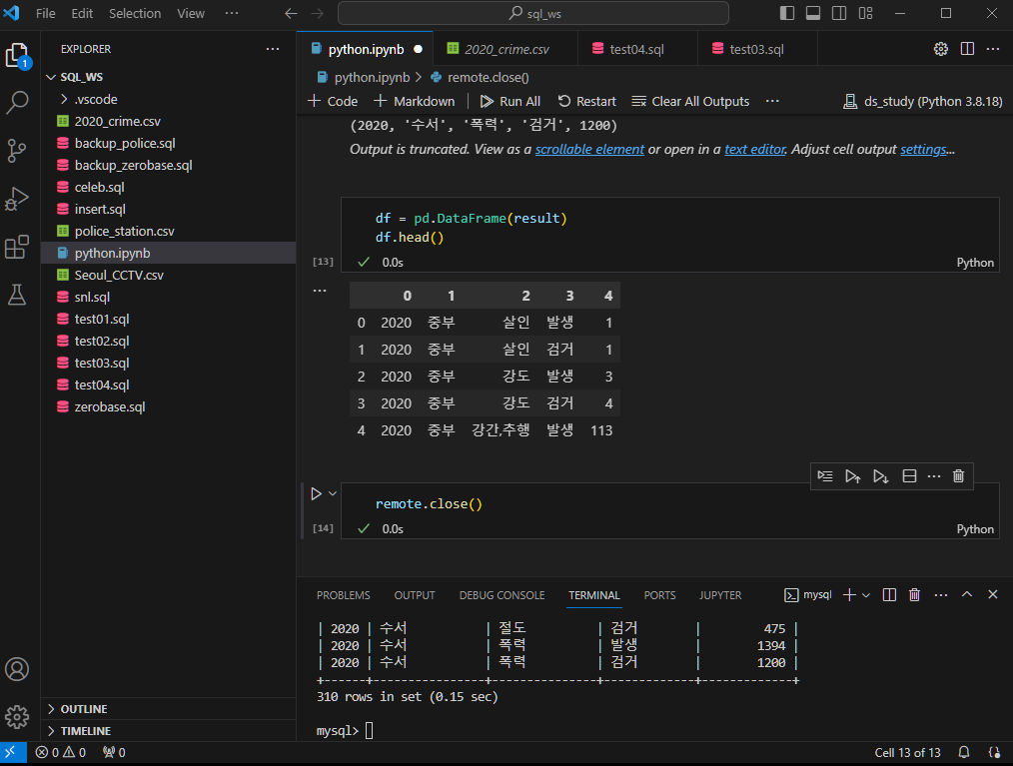Switch to the JUPYTER panel tab
This screenshot has height=766, width=1013.
(720, 595)
